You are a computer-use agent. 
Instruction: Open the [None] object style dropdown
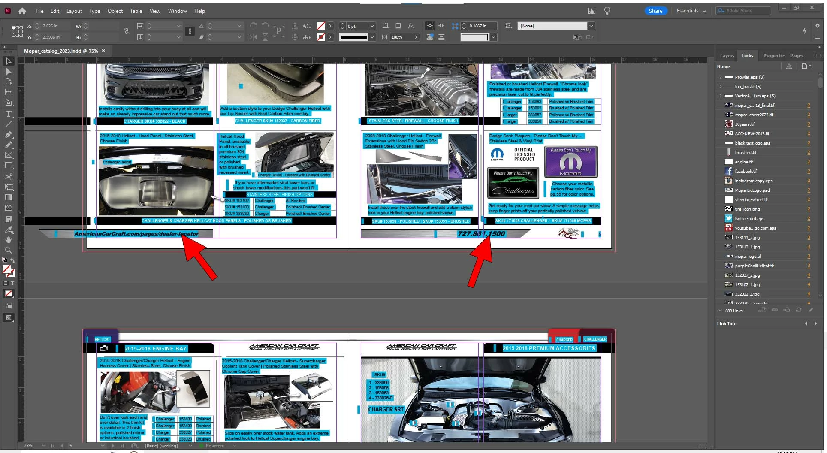click(x=591, y=26)
